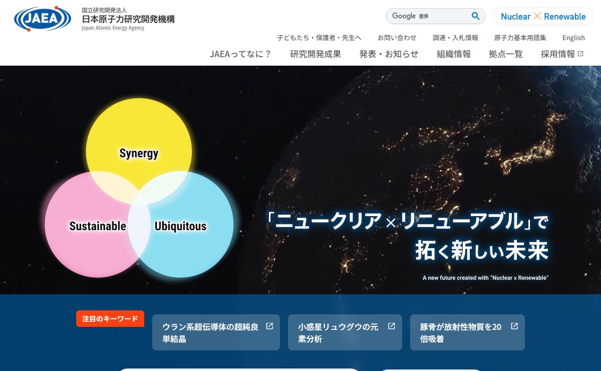Open the 組織情報 menu
Viewport: 601px width, 371px height.
pos(454,54)
